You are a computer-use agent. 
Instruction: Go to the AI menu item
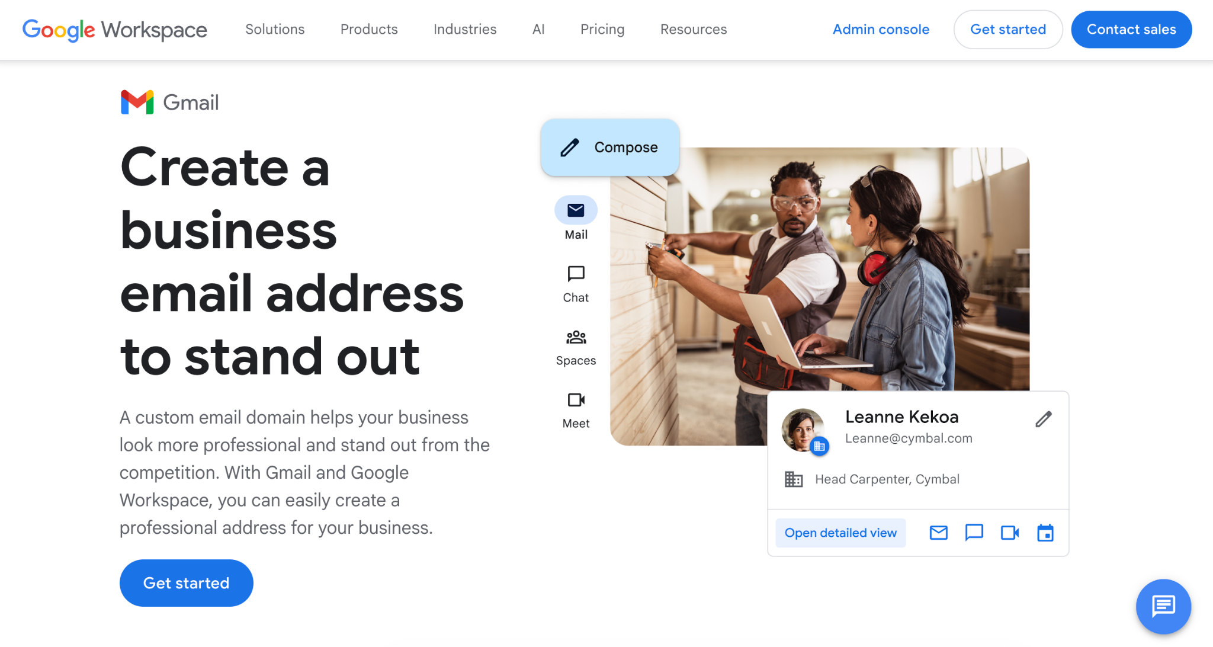click(538, 30)
